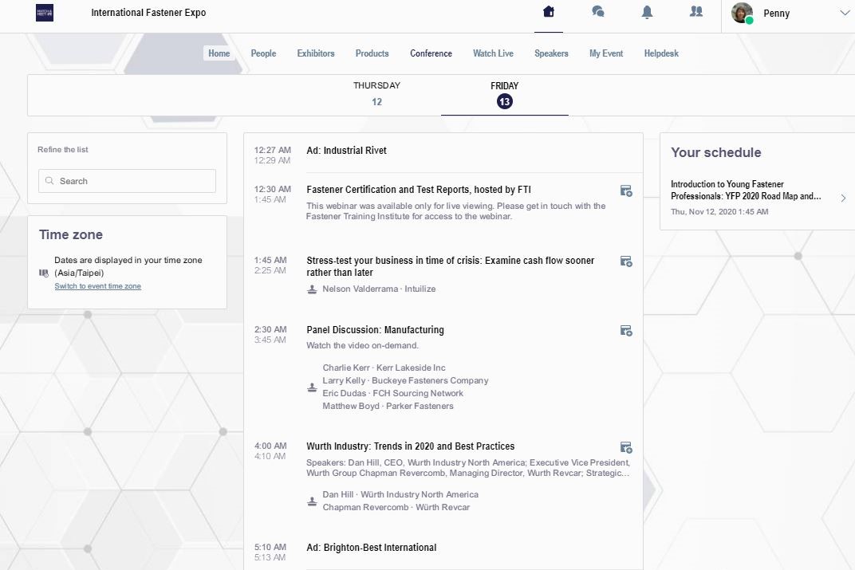Open the notifications bell
The image size is (855, 570).
click(x=647, y=12)
